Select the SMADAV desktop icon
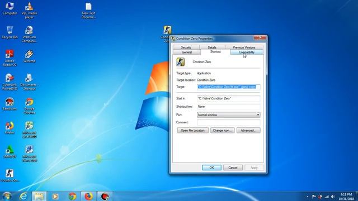Viewport: 358px width, 201px height. (x=10, y=152)
